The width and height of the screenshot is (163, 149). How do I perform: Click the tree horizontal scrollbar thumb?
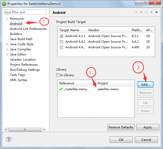(x=25, y=130)
